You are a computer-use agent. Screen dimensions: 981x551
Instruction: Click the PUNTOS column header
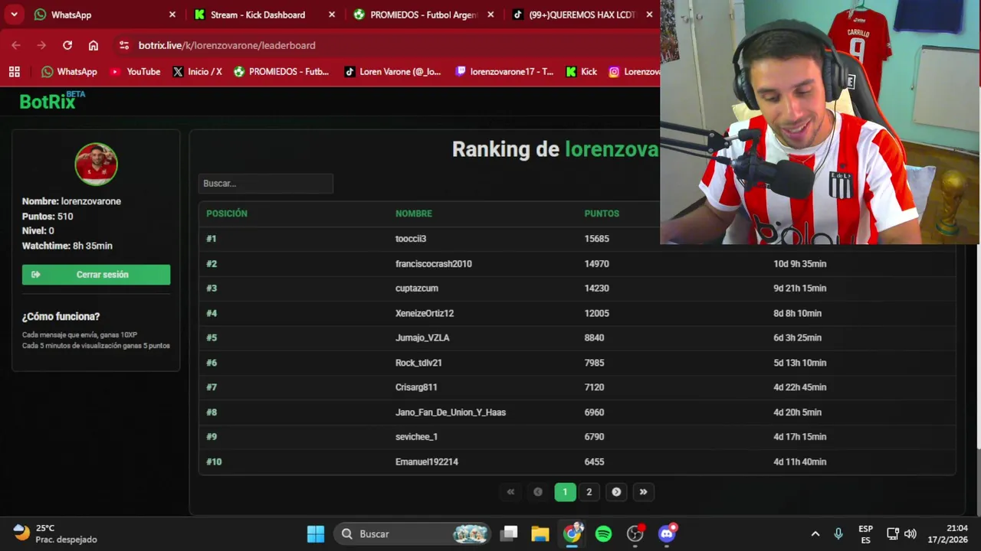(x=602, y=214)
